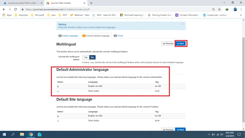Close the first Azure portal tab
245x138 pixels.
[x=42, y=3]
